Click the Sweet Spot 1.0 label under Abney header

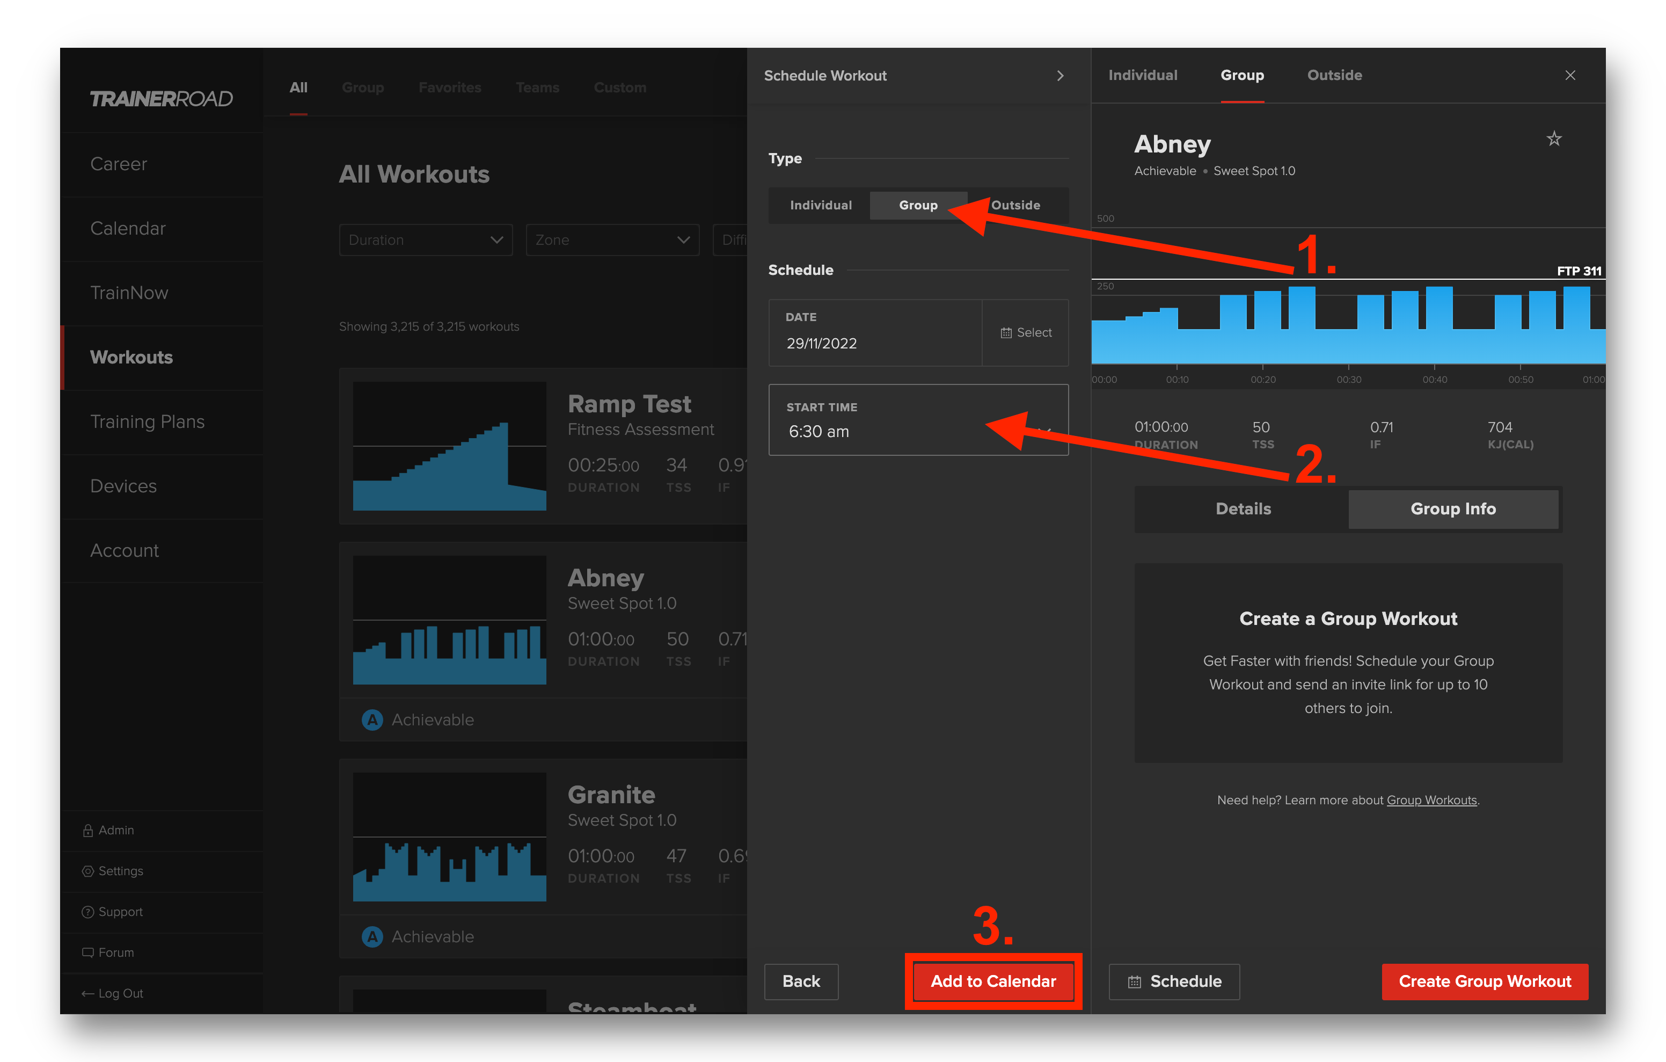pyautogui.click(x=1254, y=171)
